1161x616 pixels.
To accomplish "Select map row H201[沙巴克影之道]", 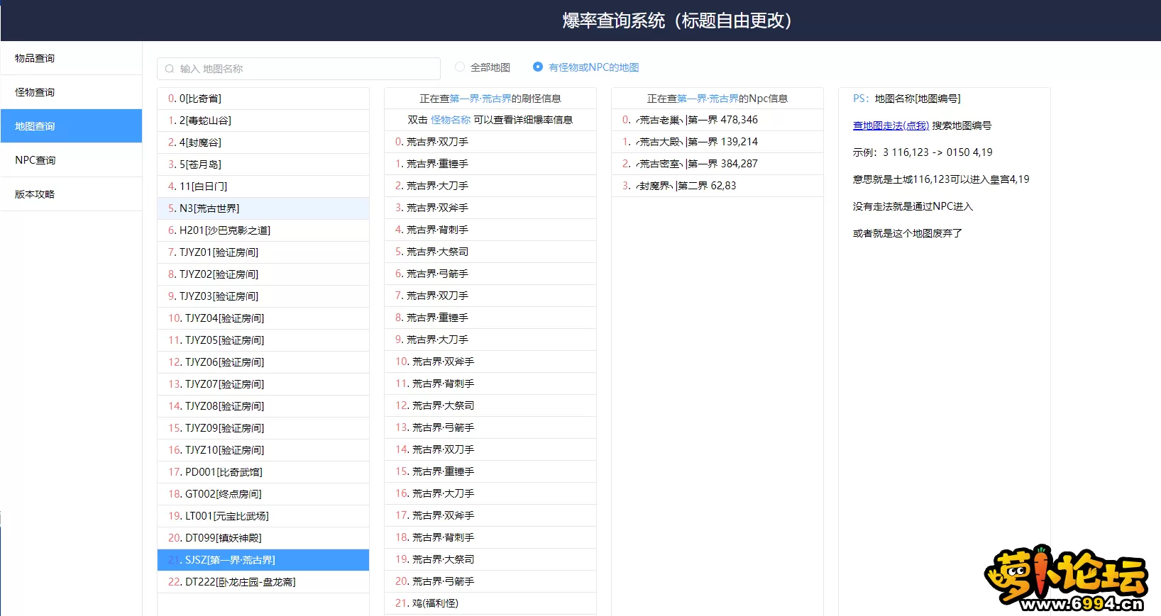I will [x=263, y=230].
